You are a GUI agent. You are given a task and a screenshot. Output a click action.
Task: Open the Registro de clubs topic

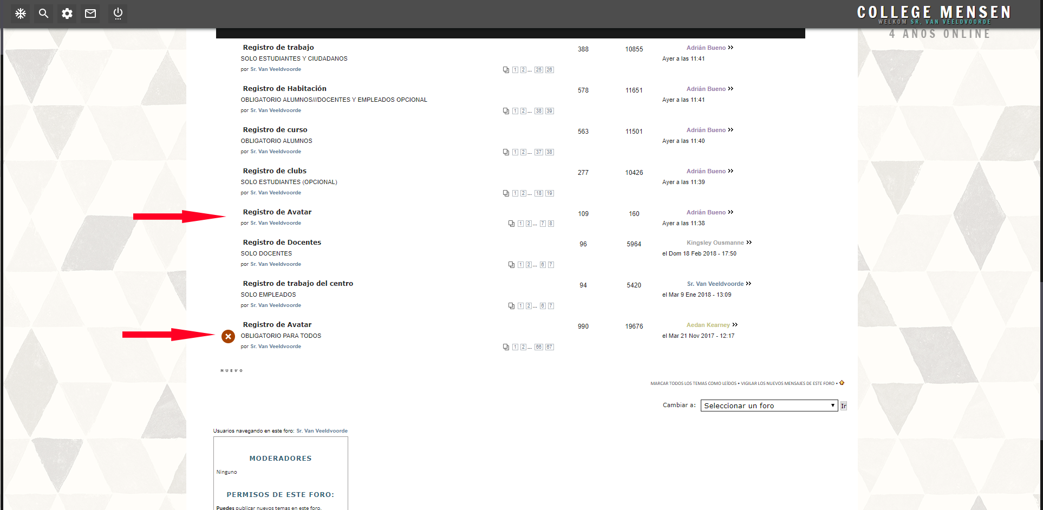275,171
